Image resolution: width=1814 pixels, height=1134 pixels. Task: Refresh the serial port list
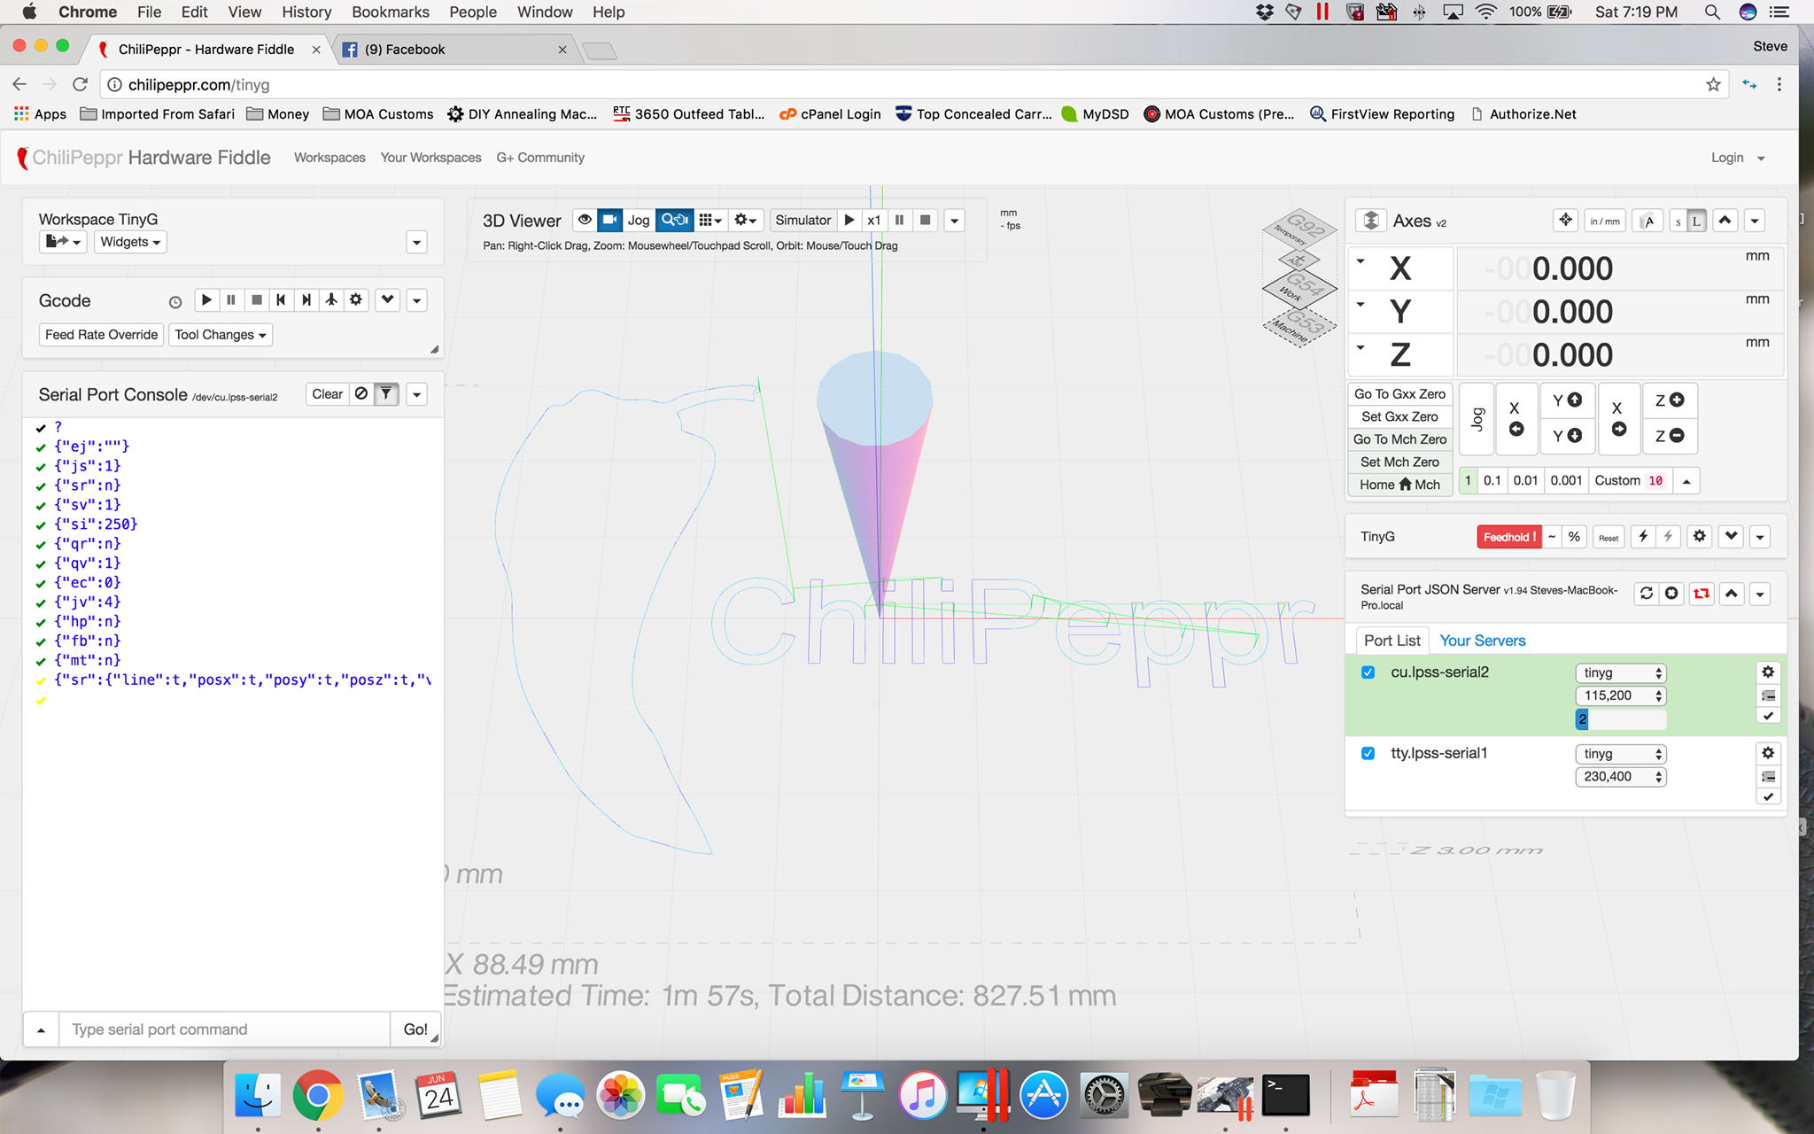1646,594
